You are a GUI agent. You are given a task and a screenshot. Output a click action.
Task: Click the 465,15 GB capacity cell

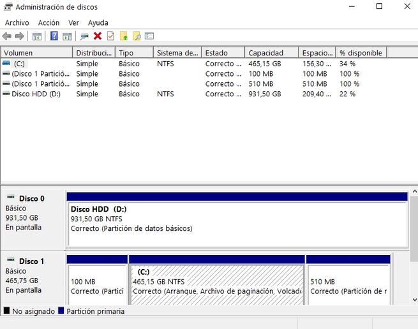pos(265,64)
